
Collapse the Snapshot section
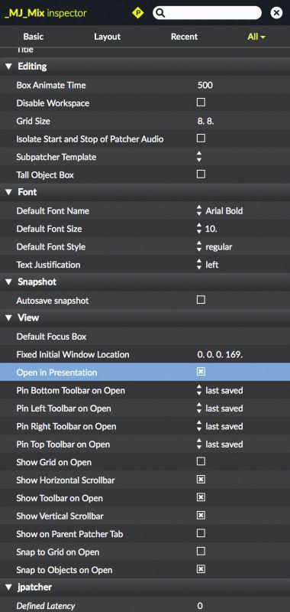[x=8, y=282]
